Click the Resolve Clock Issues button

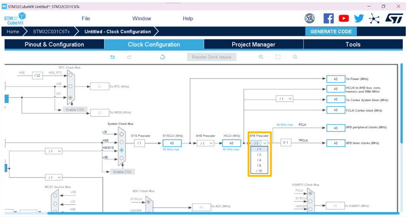click(x=211, y=57)
